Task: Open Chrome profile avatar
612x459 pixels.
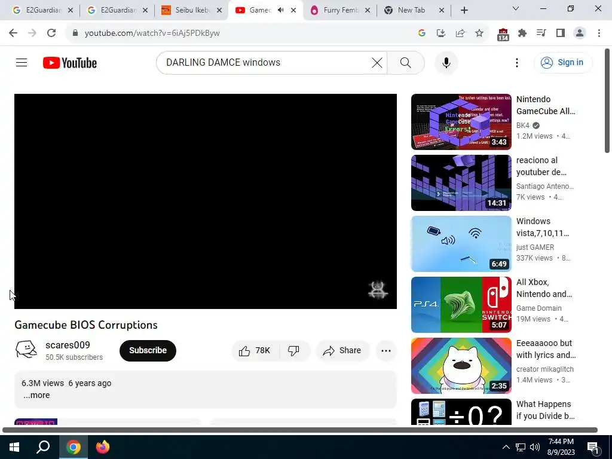Action: [x=580, y=33]
